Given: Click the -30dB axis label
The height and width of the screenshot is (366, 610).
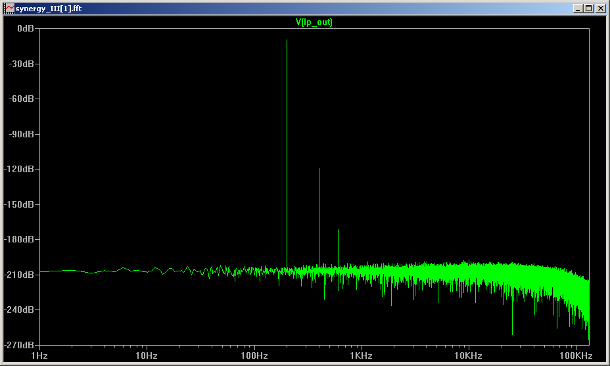Looking at the screenshot, I should (22, 64).
